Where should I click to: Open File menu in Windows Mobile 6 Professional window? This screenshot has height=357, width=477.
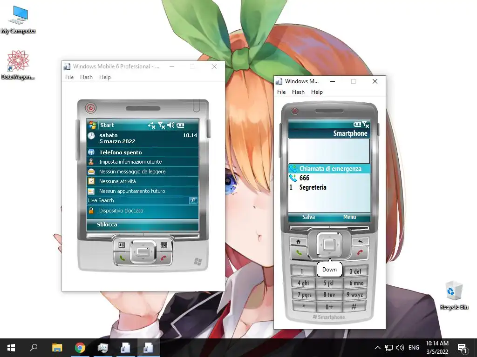[x=69, y=77]
